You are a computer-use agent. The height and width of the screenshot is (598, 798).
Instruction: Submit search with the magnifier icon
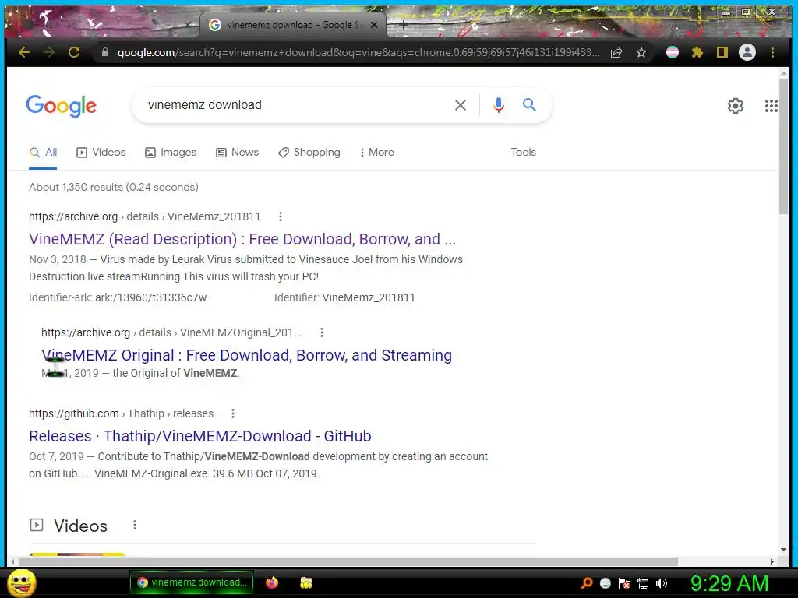[x=529, y=105]
